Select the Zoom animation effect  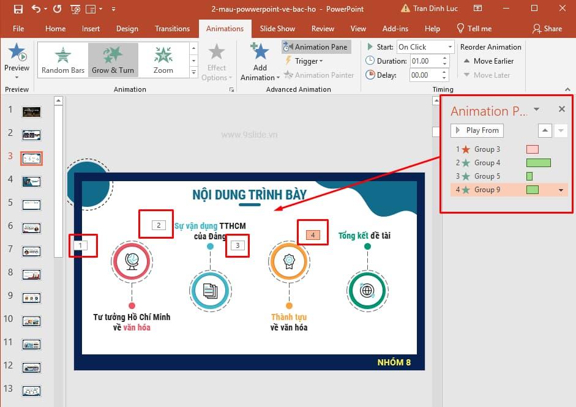pos(163,59)
